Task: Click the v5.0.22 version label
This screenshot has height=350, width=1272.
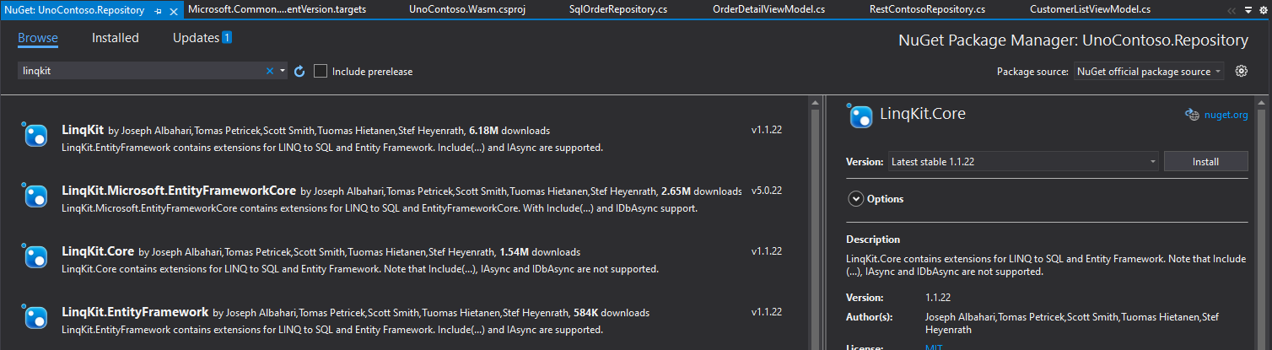Action: point(767,191)
